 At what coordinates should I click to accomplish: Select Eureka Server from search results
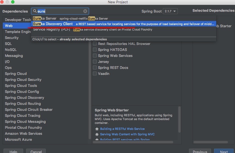click(45, 19)
